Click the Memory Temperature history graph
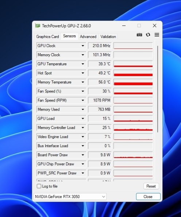Image resolution: width=181 pixels, height=217 pixels. click(x=133, y=82)
